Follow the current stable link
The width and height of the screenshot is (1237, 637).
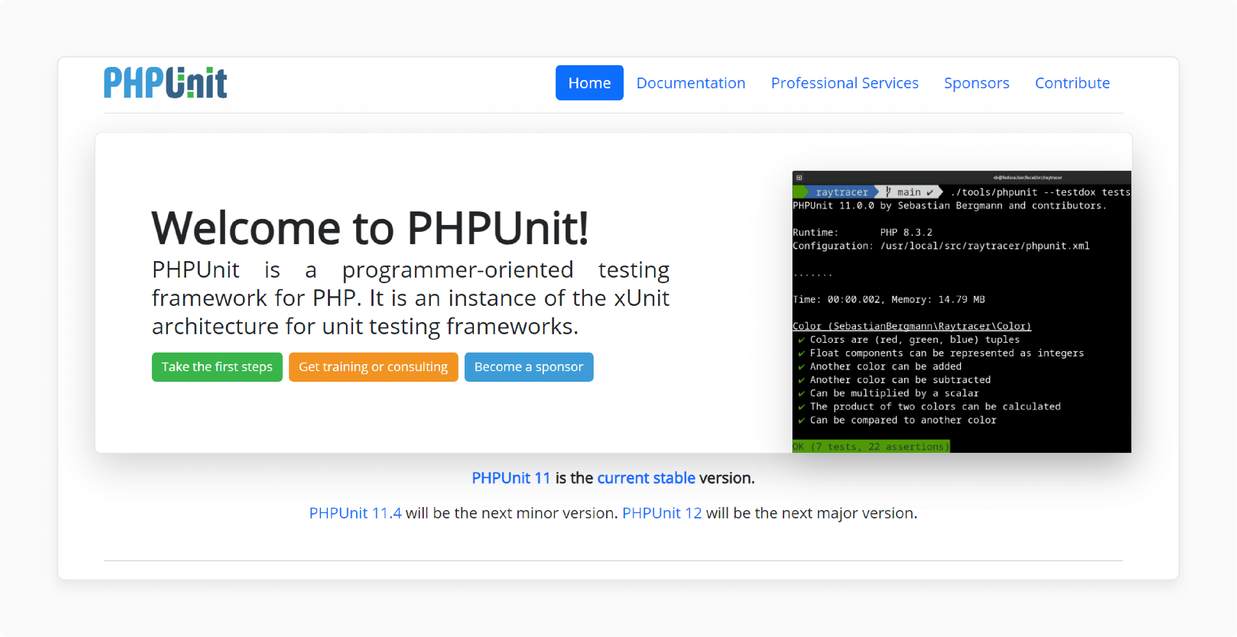coord(646,478)
